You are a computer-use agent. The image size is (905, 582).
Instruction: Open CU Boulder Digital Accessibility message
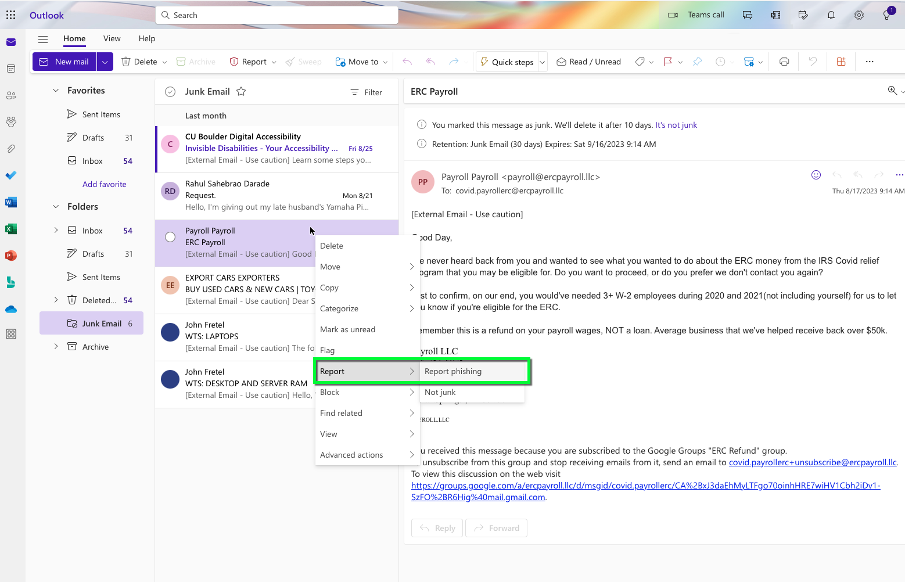coord(277,149)
